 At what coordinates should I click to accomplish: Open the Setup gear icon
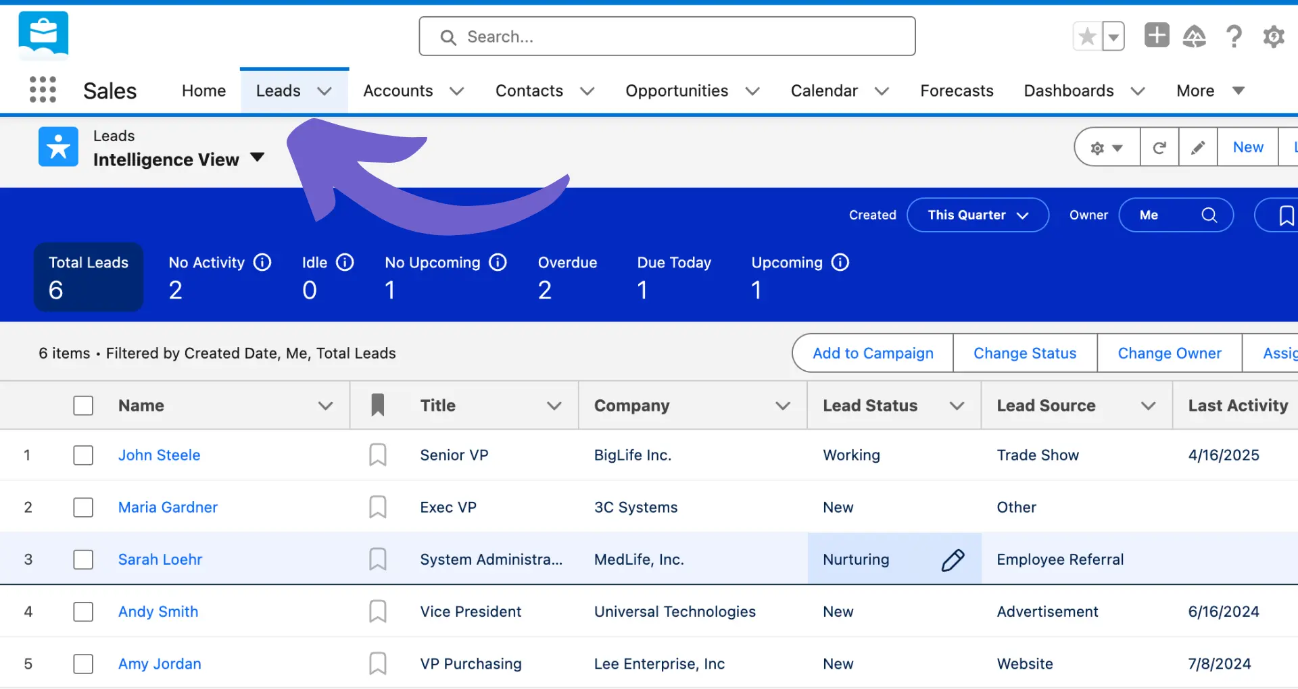(1273, 36)
